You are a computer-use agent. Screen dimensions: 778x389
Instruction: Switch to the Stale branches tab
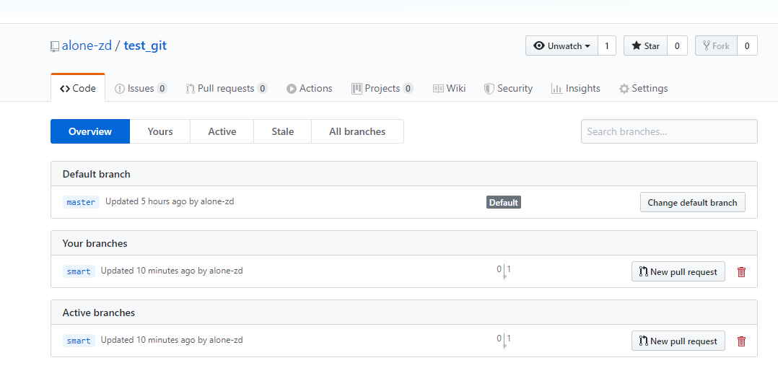point(282,131)
